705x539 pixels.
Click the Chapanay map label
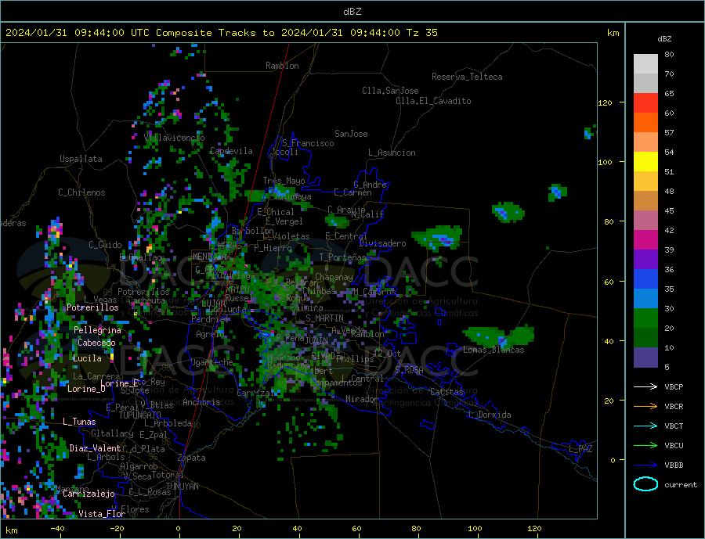[334, 277]
